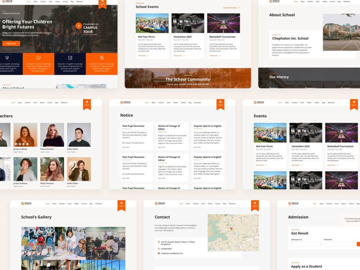The image size is (360, 270).
Task: Open Paityn Dorwart's top-row teacher photo
Action: tap(52, 135)
